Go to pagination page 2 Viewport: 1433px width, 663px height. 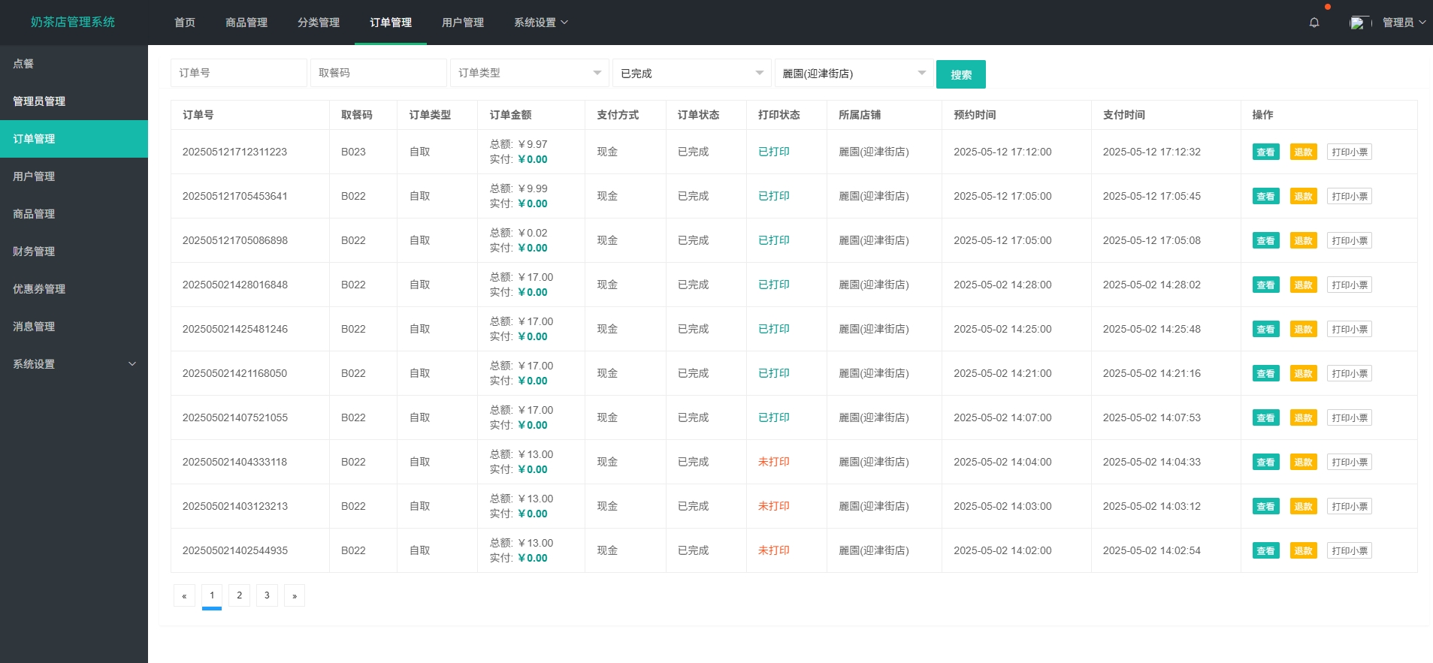coord(239,595)
